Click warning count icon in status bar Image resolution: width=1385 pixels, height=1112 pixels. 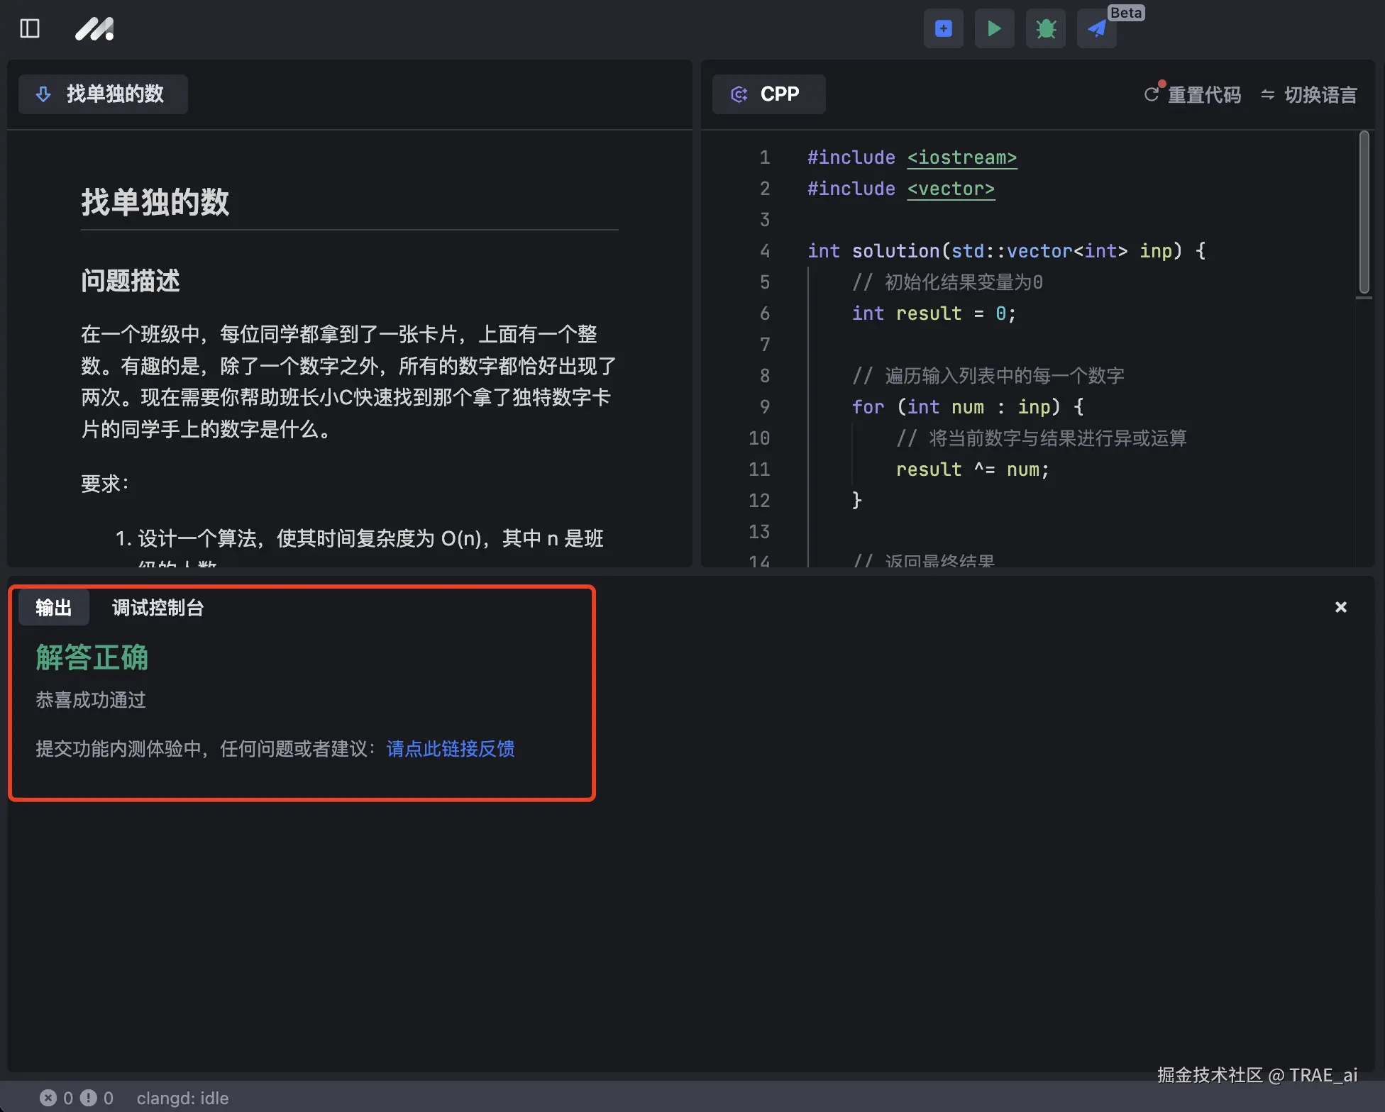point(88,1098)
